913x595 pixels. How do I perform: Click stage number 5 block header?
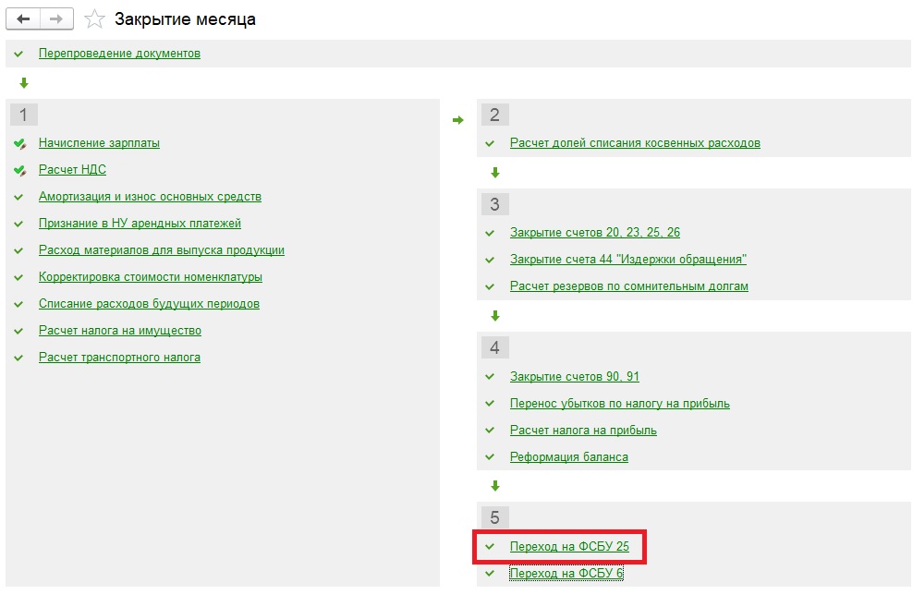pyautogui.click(x=495, y=517)
